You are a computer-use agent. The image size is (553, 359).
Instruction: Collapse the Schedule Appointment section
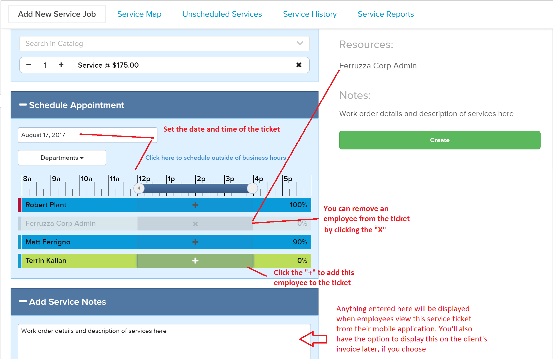click(x=23, y=105)
